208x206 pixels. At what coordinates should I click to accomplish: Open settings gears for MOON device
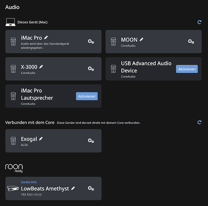(x=191, y=41)
